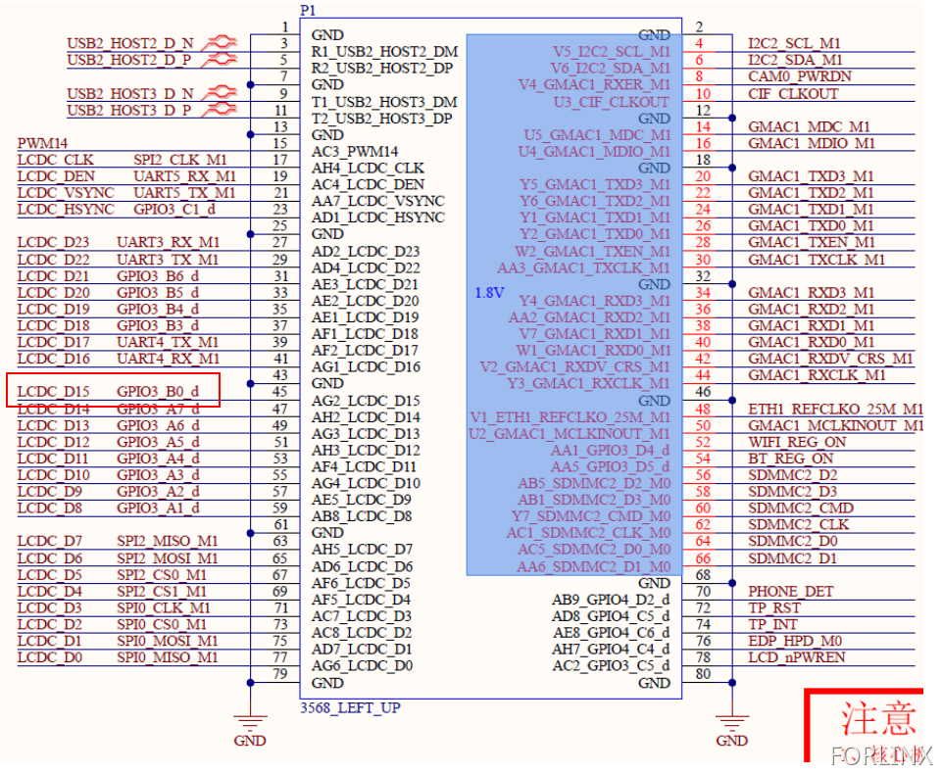Select the AC3_PWM14 pin name
This screenshot has height=774, width=942.
355,152
